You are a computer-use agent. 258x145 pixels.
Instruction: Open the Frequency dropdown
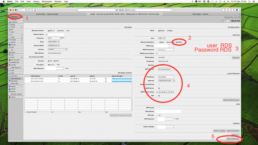pos(55,38)
